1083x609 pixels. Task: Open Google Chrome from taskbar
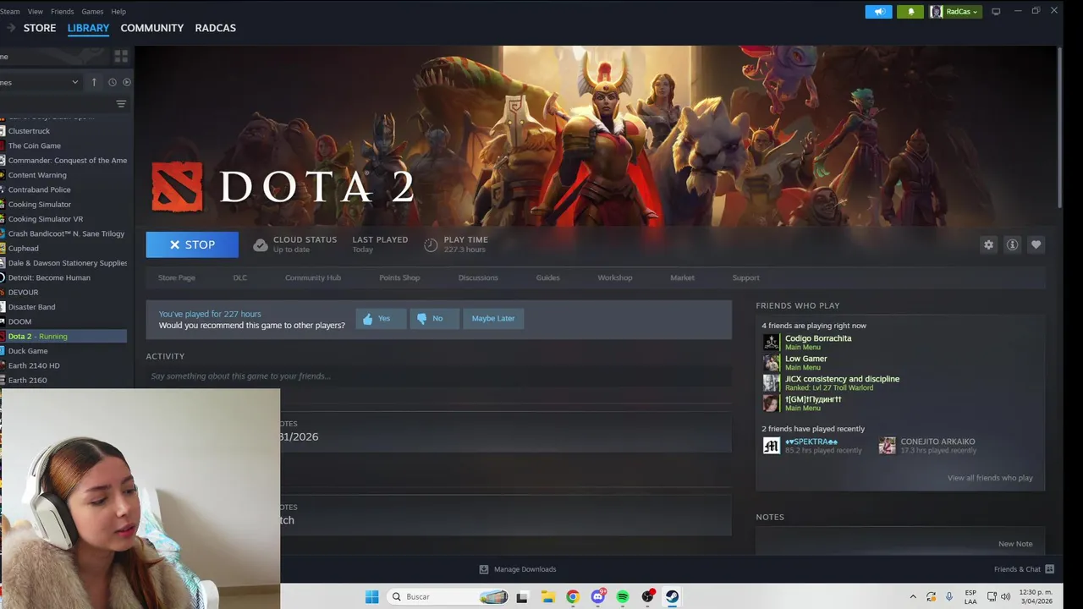pos(573,596)
